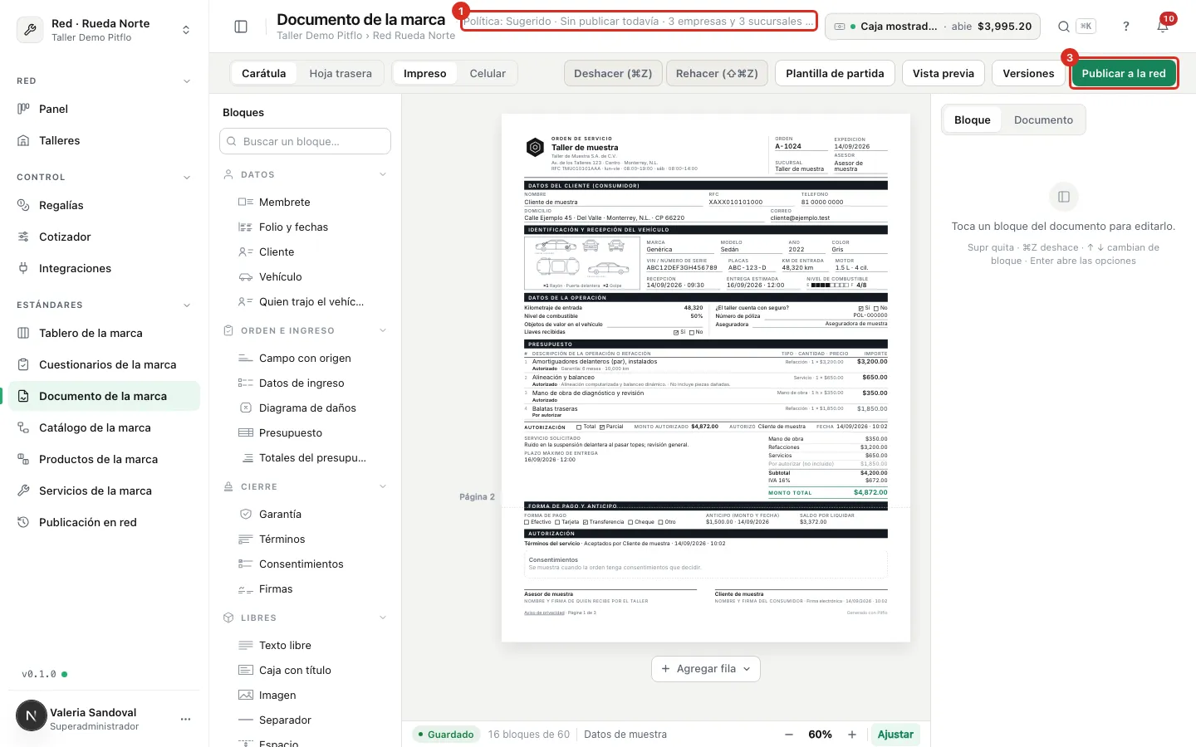Open the Agregar fila dropdown

click(x=706, y=668)
